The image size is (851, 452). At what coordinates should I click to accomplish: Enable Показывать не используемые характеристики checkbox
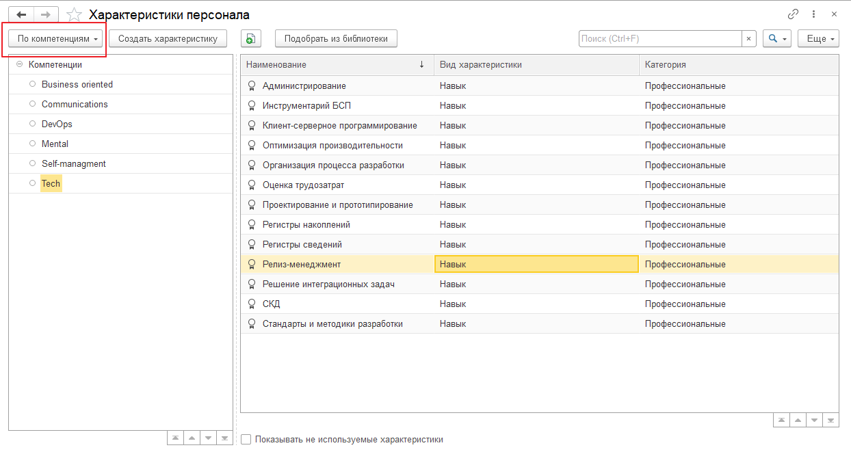click(x=246, y=440)
